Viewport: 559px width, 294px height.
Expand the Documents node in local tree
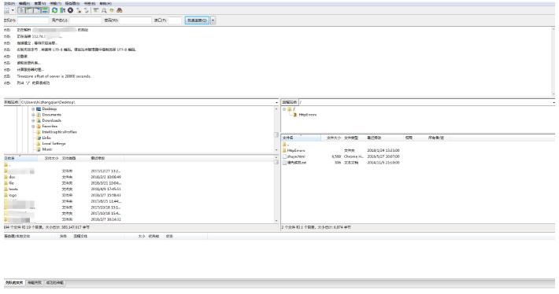click(x=33, y=115)
